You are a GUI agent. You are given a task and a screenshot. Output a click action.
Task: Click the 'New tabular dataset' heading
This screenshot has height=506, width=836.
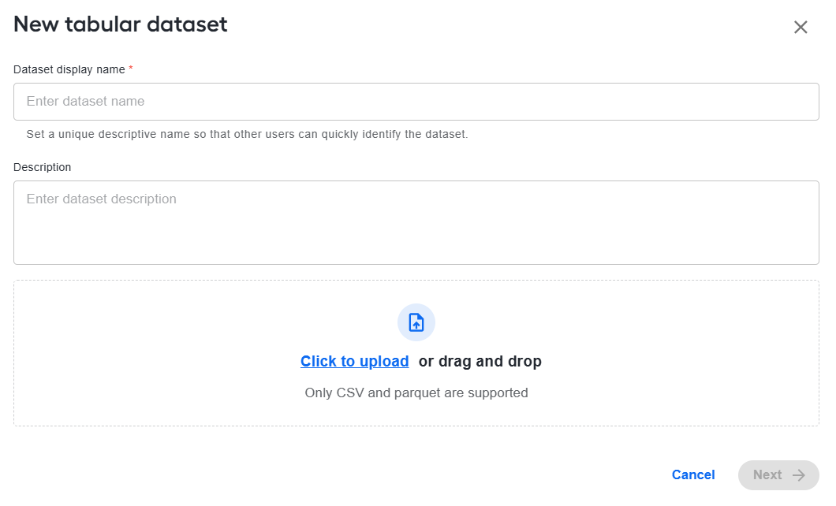click(x=121, y=24)
